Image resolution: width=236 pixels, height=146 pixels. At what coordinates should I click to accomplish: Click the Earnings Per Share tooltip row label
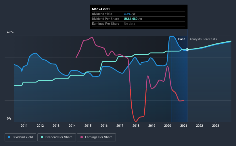(105, 24)
